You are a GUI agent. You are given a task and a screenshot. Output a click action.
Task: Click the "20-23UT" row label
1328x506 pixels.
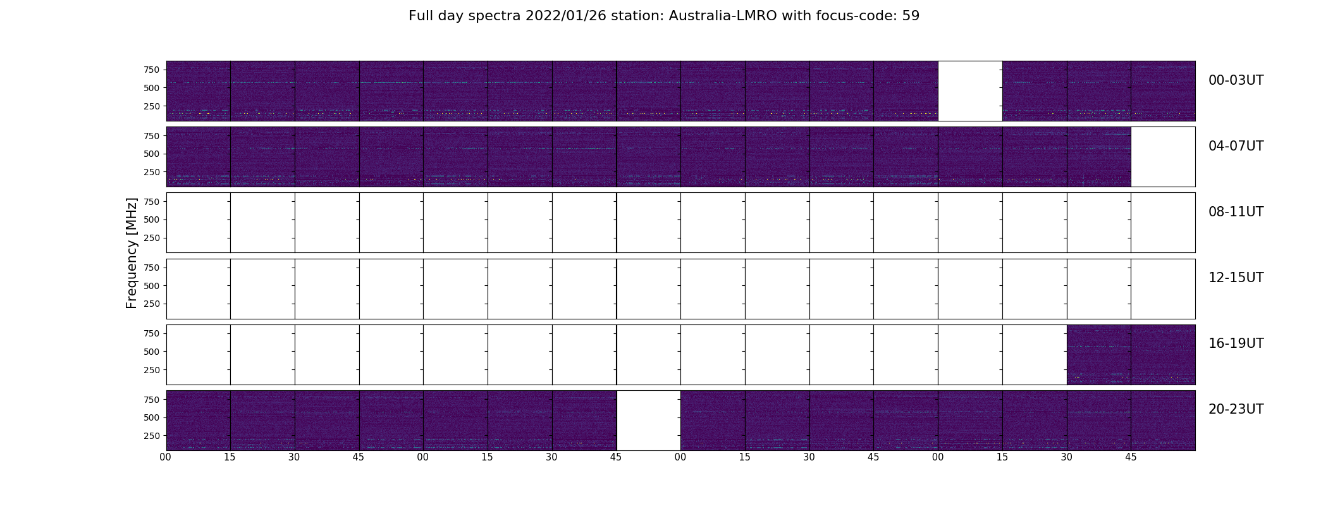(x=1236, y=409)
